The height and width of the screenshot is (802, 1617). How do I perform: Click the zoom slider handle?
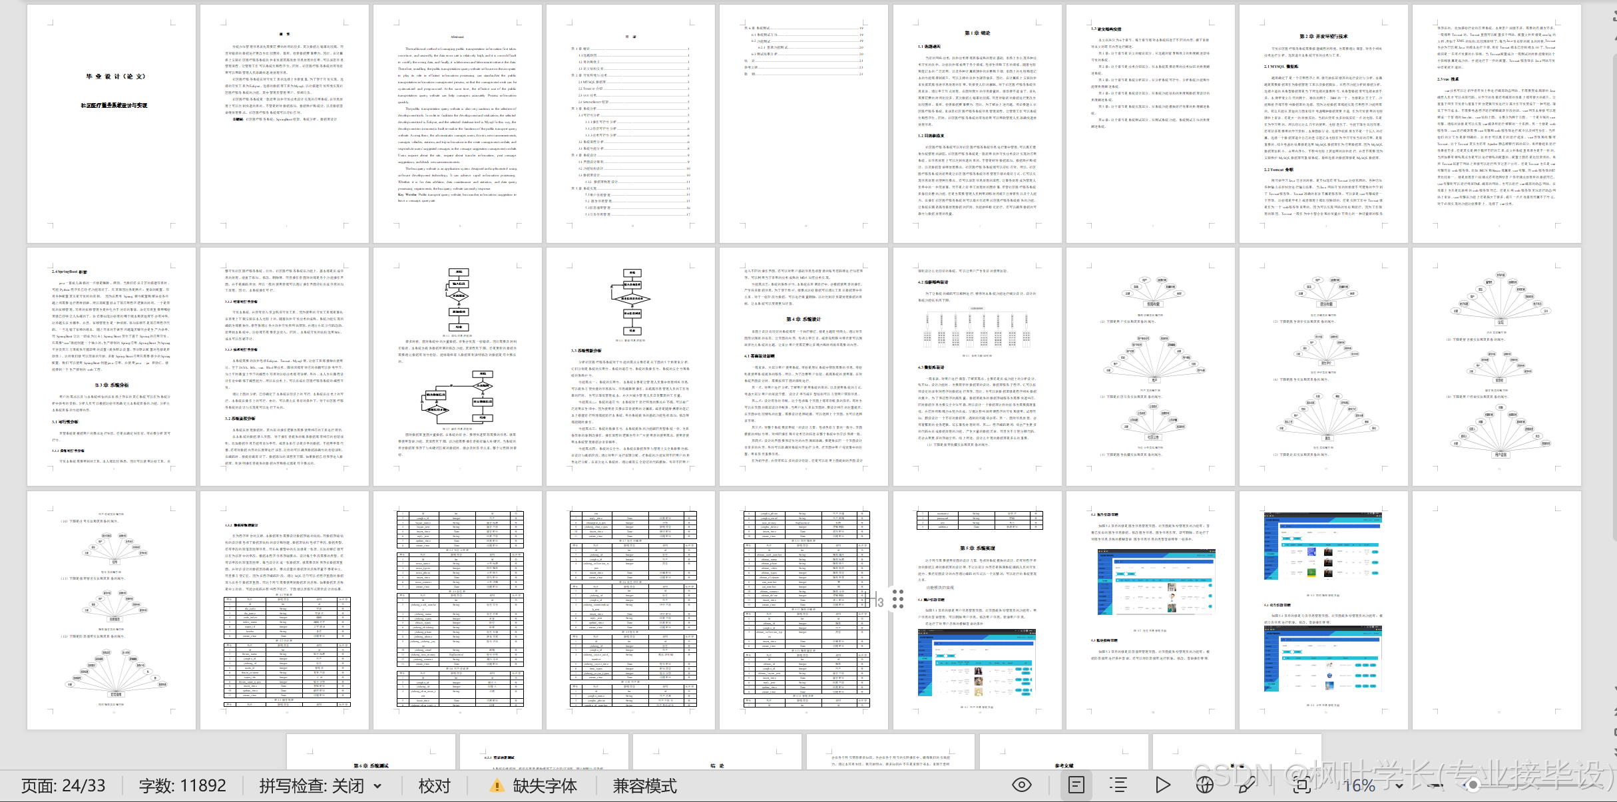pyautogui.click(x=1473, y=785)
